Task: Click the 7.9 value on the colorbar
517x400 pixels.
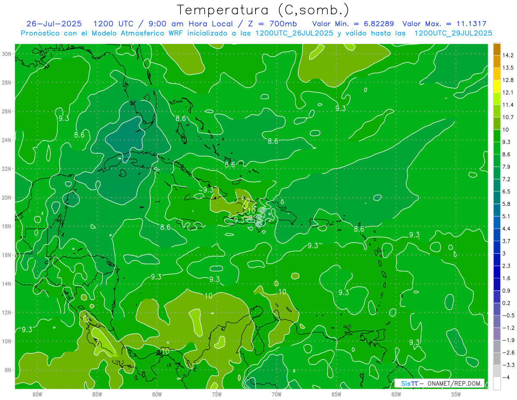Action: (x=507, y=167)
